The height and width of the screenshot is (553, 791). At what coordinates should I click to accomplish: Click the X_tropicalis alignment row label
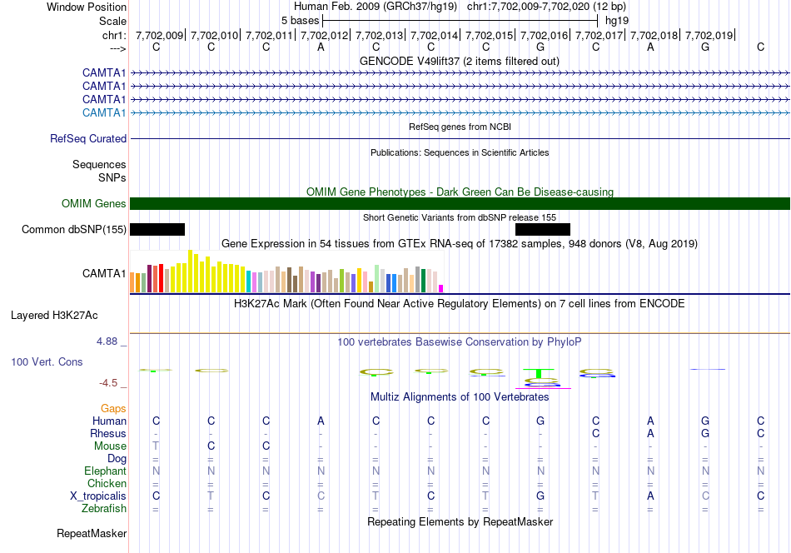coord(98,496)
